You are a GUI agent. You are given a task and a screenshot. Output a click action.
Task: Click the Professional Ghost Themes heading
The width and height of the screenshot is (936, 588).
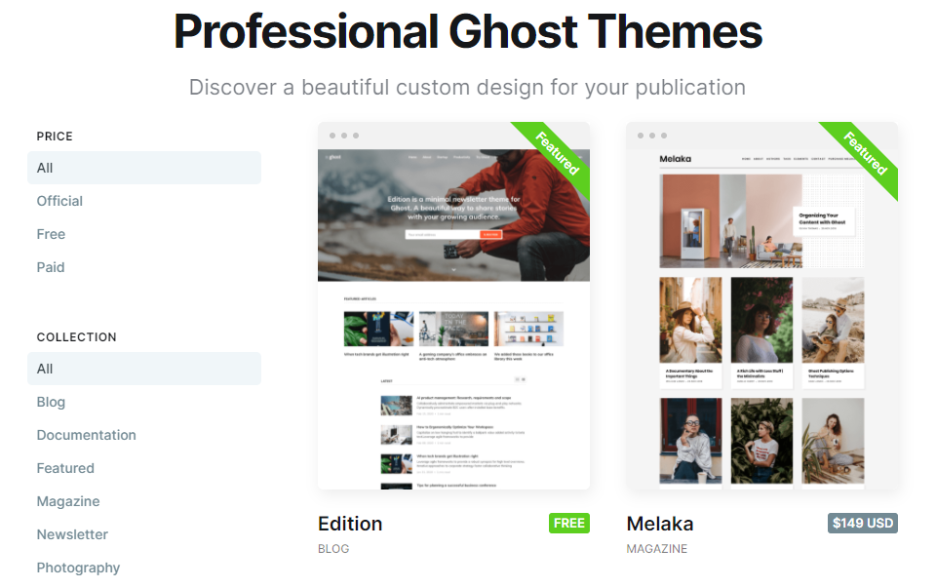pos(468,31)
